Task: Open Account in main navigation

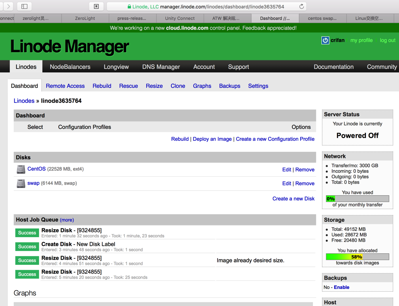Action: [204, 67]
